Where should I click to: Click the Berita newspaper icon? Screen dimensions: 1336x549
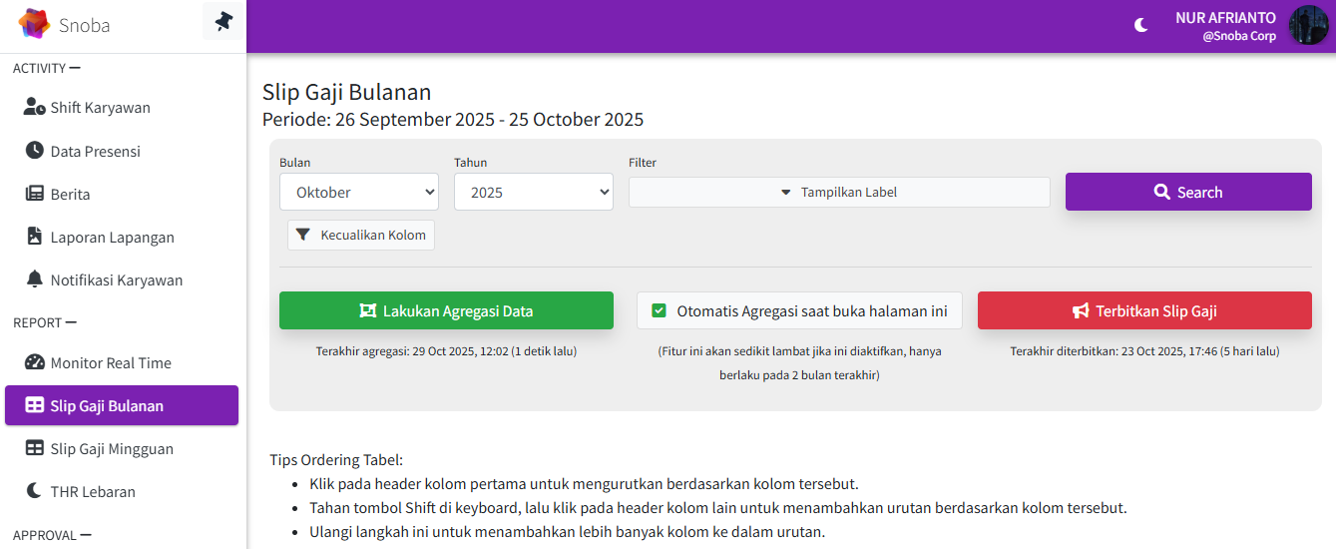point(35,194)
